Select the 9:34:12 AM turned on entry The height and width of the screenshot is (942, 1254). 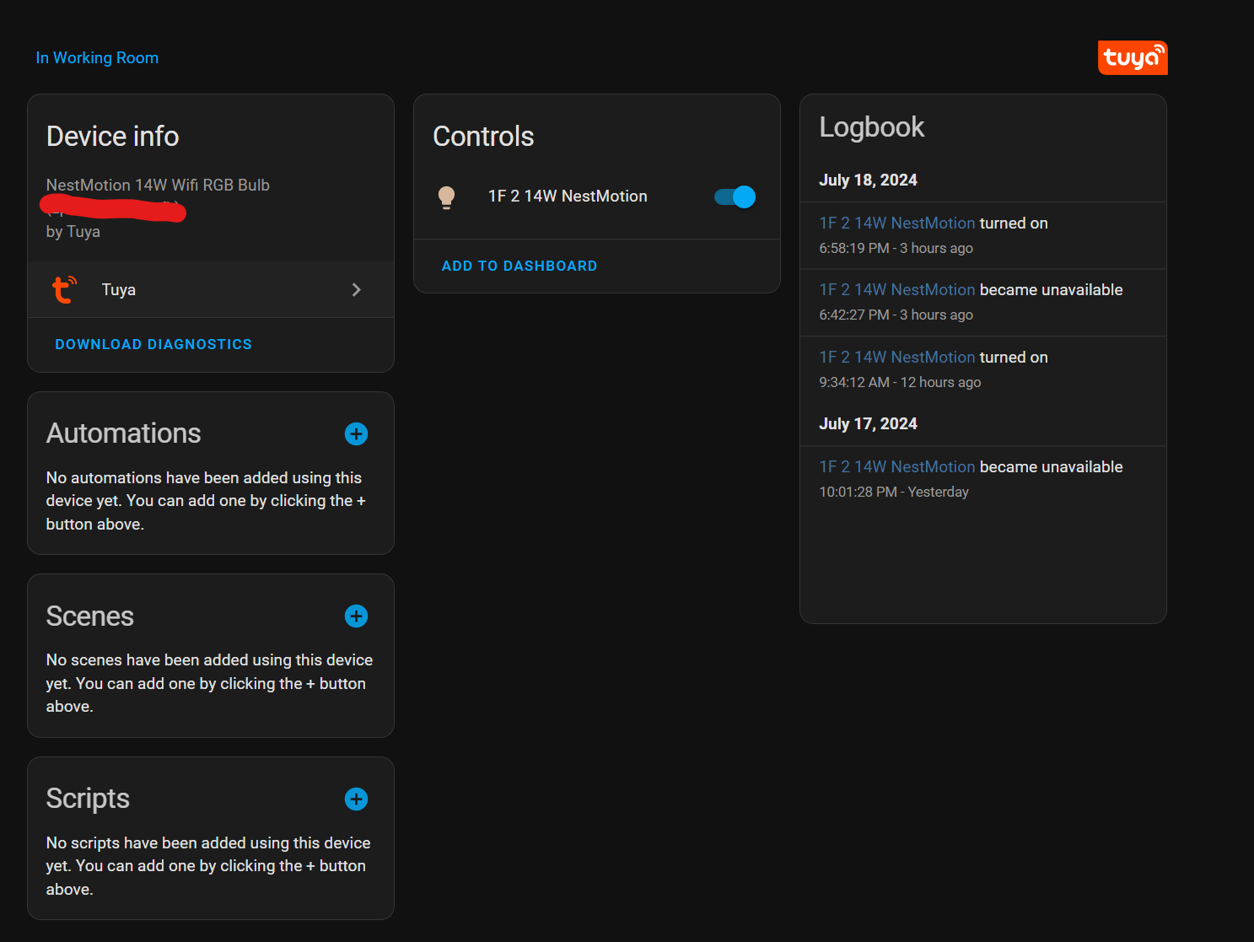896,357
